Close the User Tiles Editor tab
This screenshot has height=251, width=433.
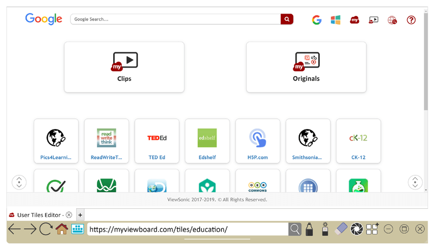[x=69, y=215]
